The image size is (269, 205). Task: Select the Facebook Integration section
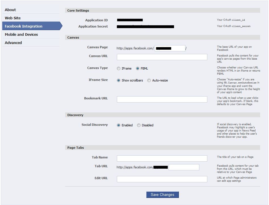coord(32,26)
